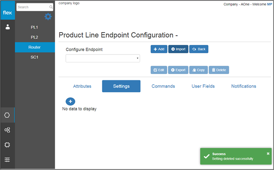The height and width of the screenshot is (170, 274).
Task: Click the blue gear settings icon
Action: [x=48, y=17]
